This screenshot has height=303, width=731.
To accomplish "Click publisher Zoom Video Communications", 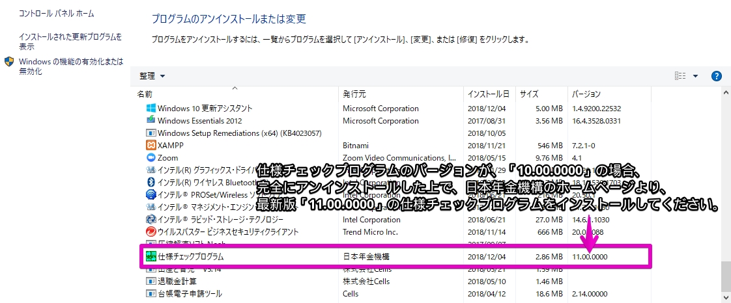I will [x=399, y=158].
